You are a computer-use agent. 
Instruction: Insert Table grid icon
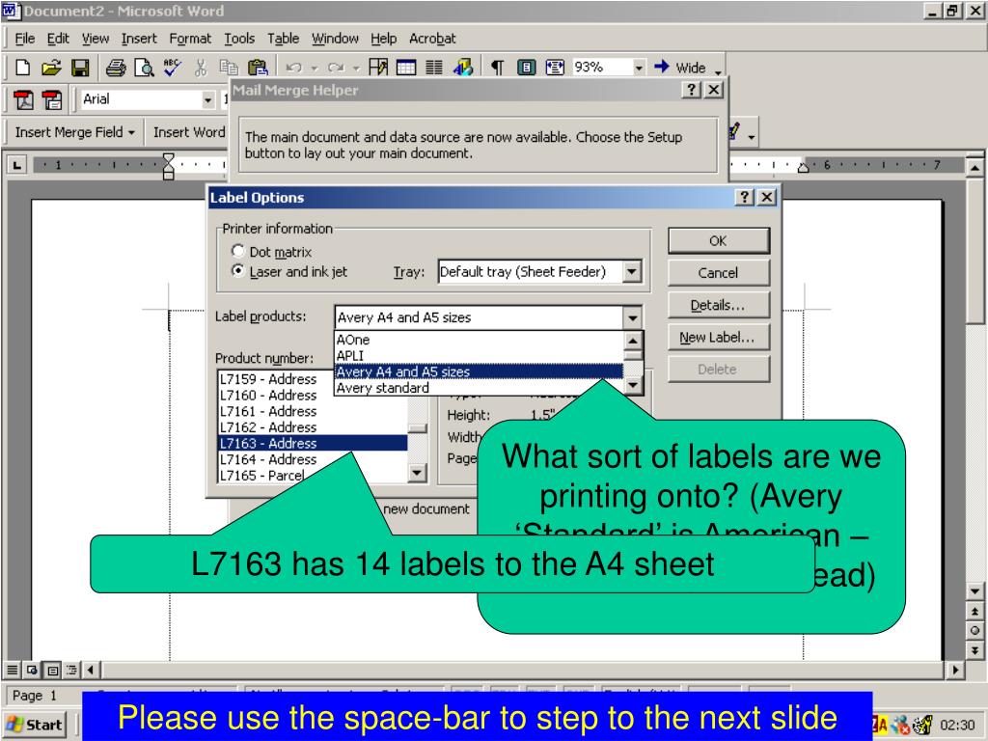tap(406, 68)
